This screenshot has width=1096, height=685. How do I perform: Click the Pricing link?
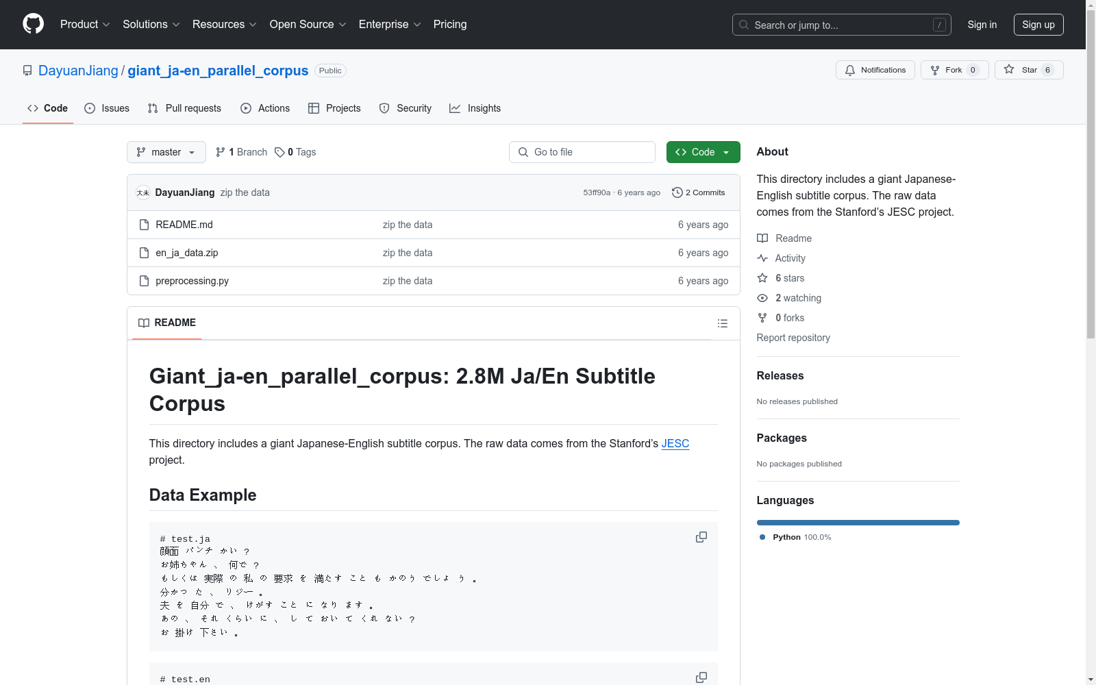coord(450,24)
